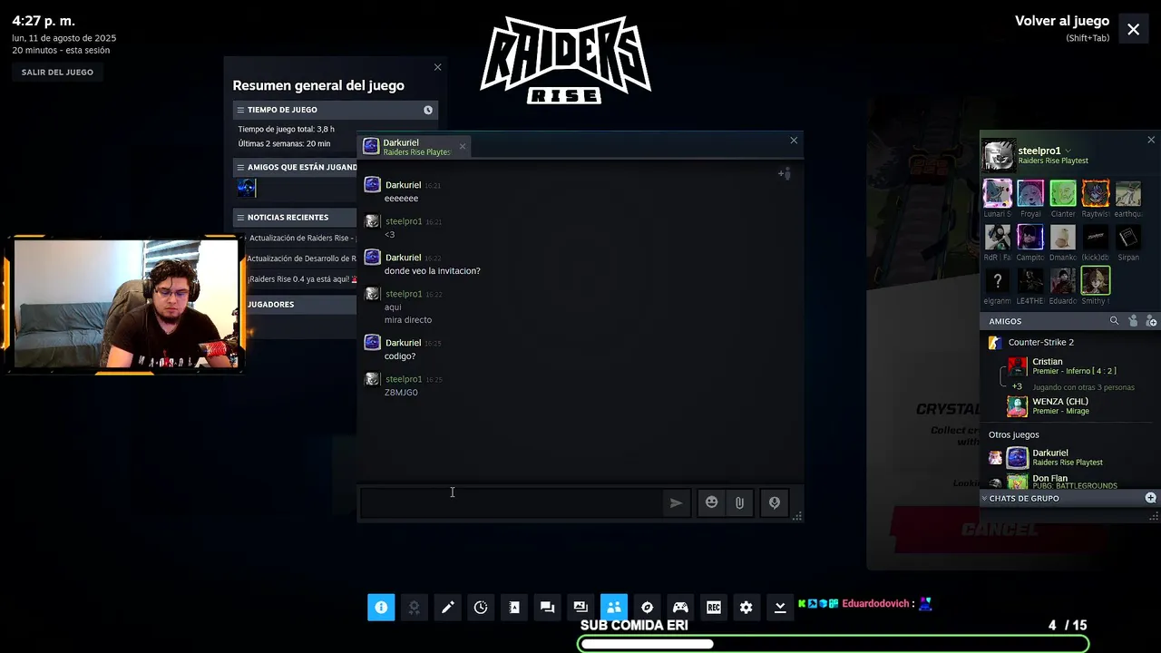Create new group chat plus icon

point(1150,498)
